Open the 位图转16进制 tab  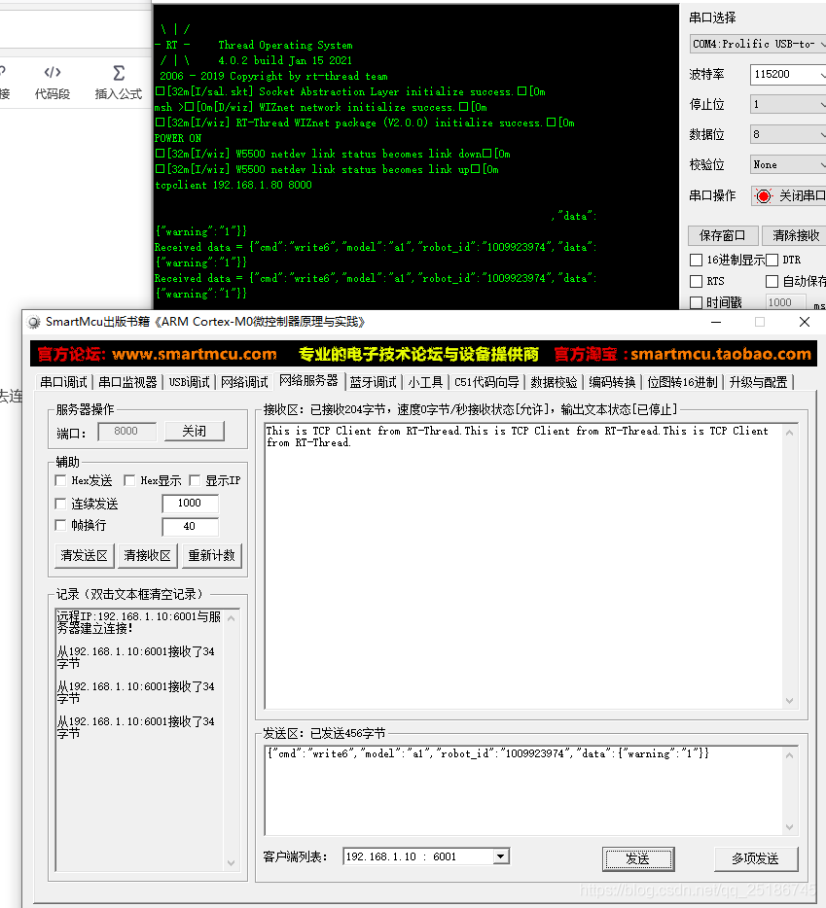point(683,382)
